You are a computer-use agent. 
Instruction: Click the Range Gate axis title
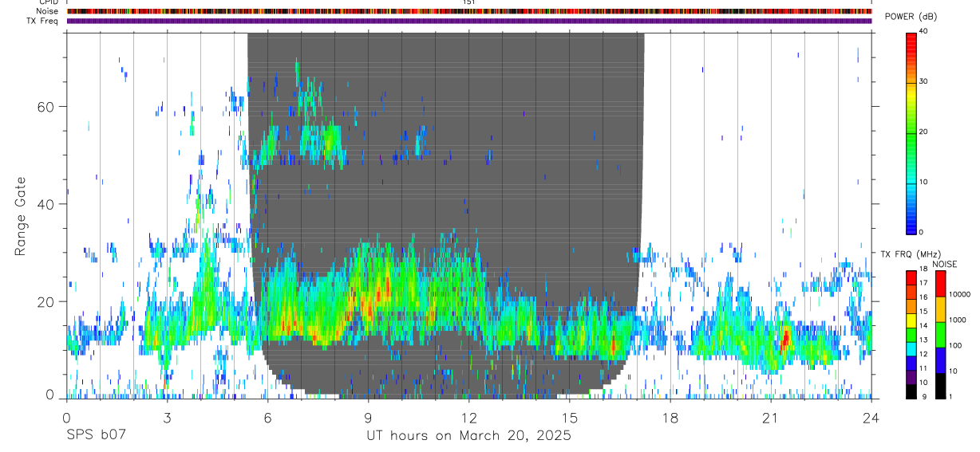point(20,217)
